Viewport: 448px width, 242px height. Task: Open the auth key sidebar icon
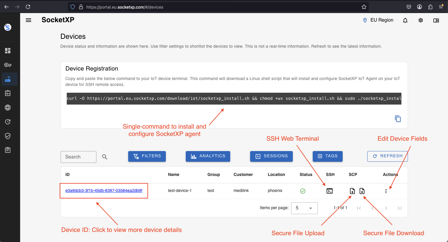coord(8,65)
